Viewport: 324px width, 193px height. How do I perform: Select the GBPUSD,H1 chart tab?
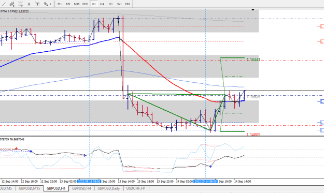(56, 188)
